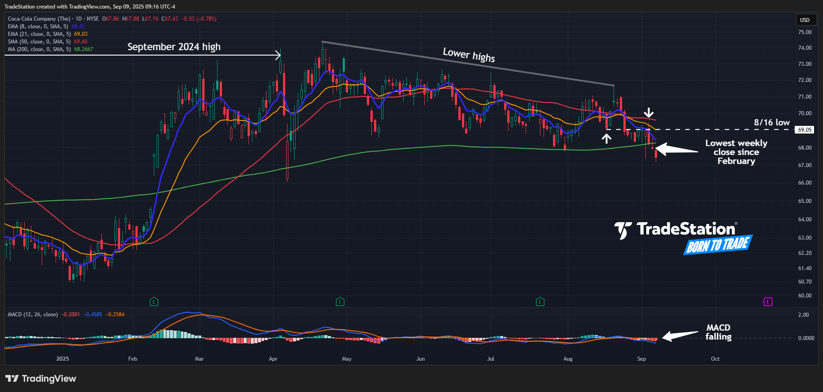The image size is (823, 392).
Task: Click the 69.05 price label on the axis
Action: click(805, 130)
